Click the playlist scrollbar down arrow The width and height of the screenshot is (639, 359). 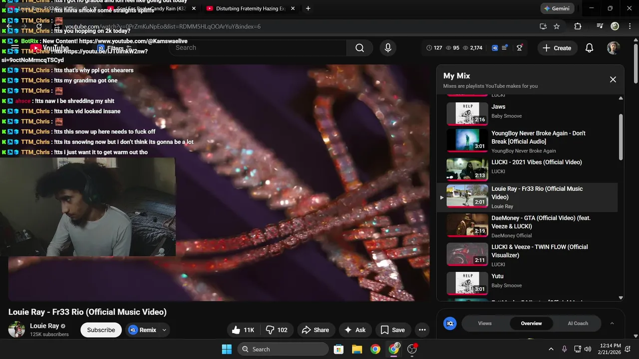(x=621, y=298)
